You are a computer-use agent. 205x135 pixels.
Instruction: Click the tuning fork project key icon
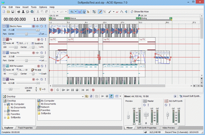pos(40,89)
